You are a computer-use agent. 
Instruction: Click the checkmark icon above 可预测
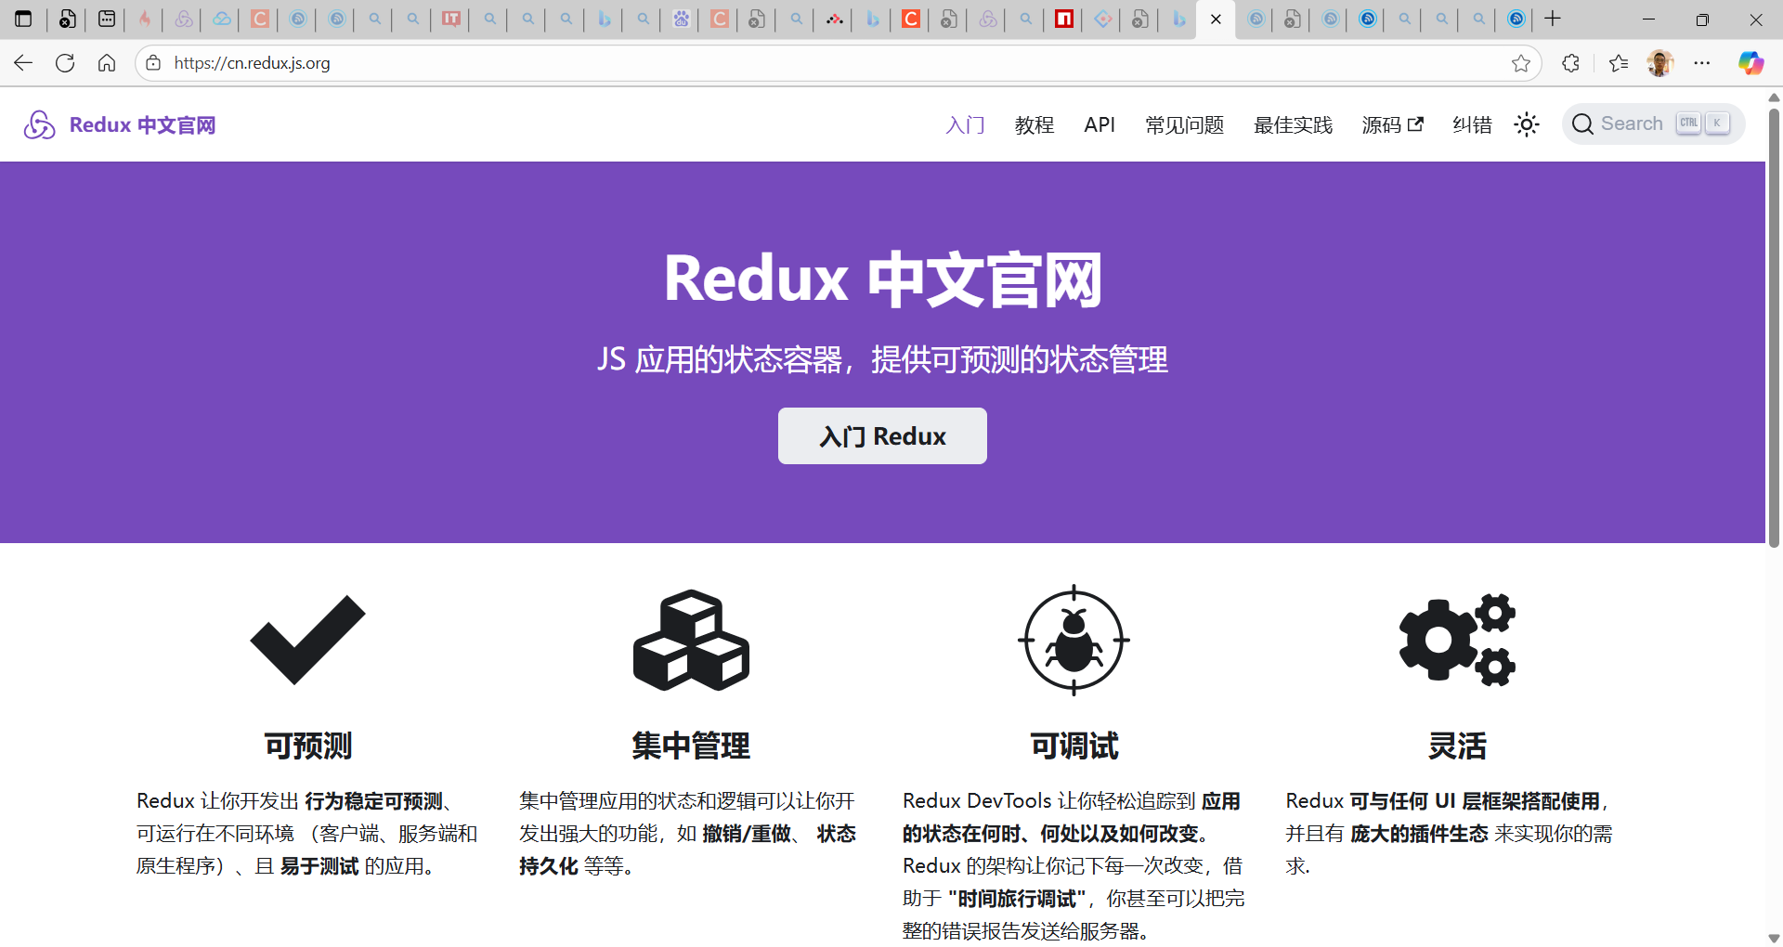click(307, 640)
